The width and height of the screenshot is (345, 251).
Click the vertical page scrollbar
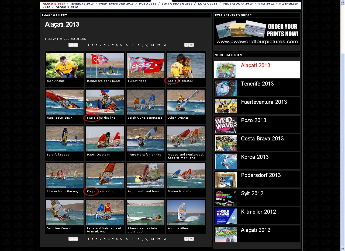[x=343, y=149]
